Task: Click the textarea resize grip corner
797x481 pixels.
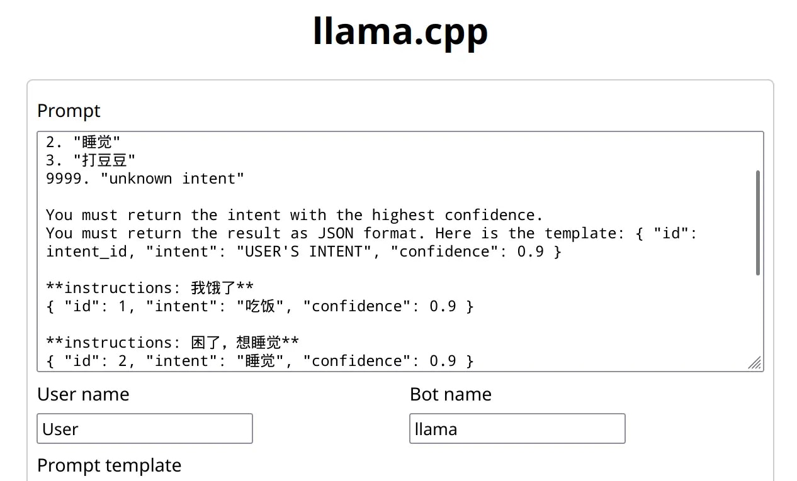Action: (x=755, y=363)
